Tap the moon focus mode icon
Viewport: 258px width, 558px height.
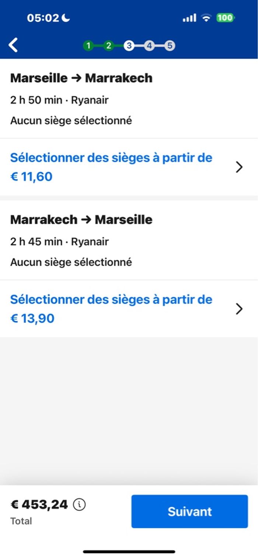[66, 18]
